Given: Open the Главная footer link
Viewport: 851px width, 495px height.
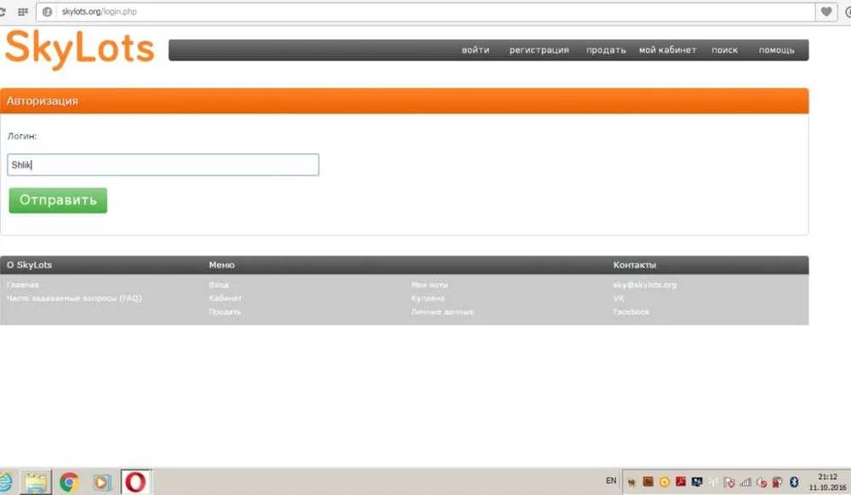Looking at the screenshot, I should click(23, 285).
